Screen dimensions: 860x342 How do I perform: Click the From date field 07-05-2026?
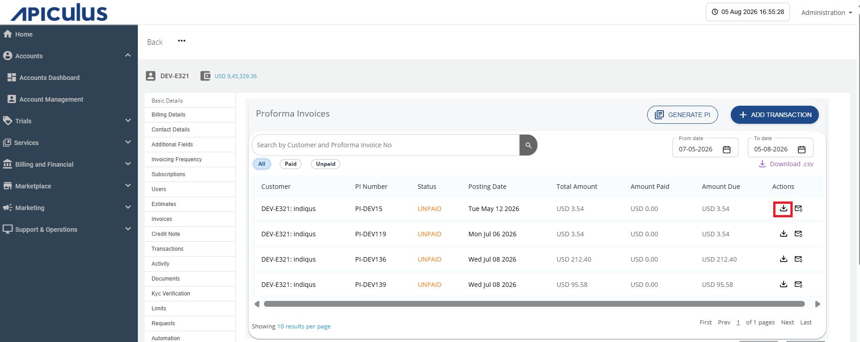coord(705,148)
